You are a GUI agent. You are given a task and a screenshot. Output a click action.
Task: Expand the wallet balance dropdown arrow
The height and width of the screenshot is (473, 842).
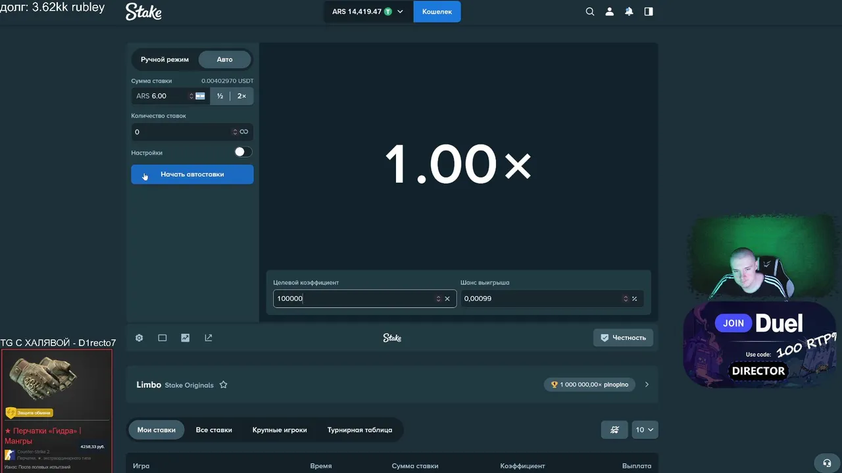pyautogui.click(x=400, y=12)
